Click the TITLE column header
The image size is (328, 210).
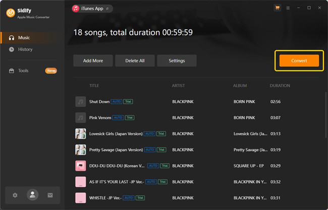94,86
